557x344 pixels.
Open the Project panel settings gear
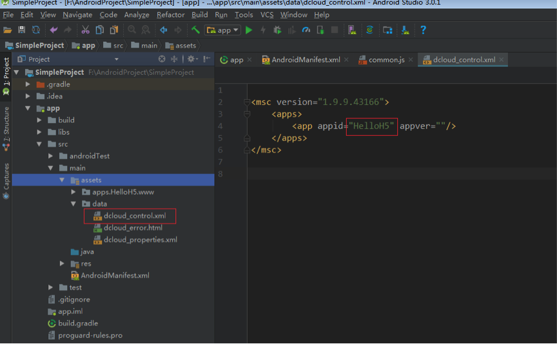coord(192,59)
